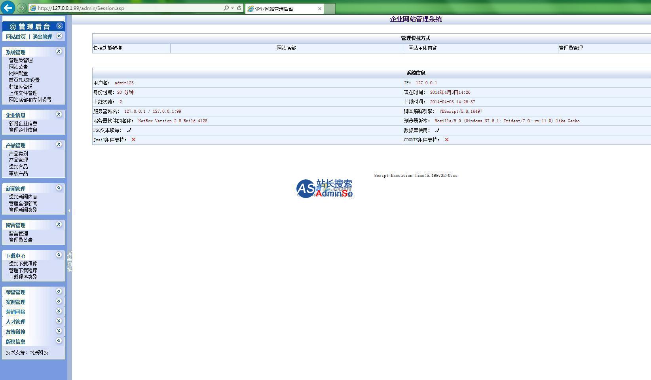Collapse the 产品管理 section
Viewport: 651px width, 380px height.
59,144
